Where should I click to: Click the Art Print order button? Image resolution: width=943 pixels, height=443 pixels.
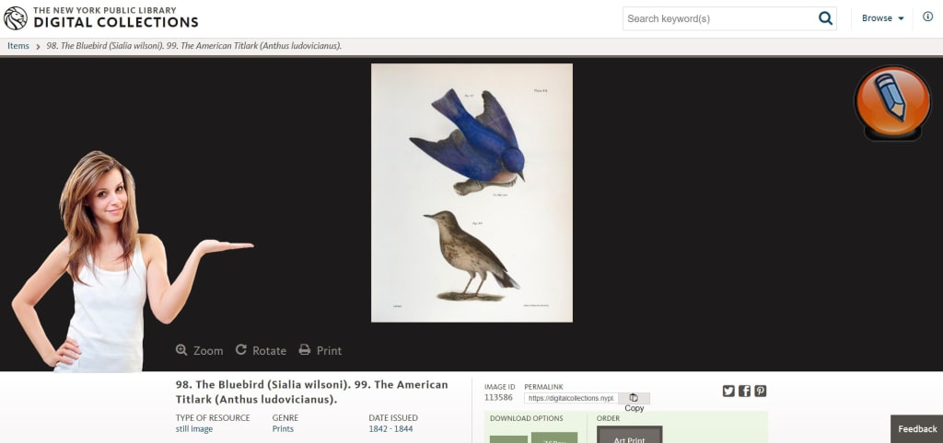[630, 435]
